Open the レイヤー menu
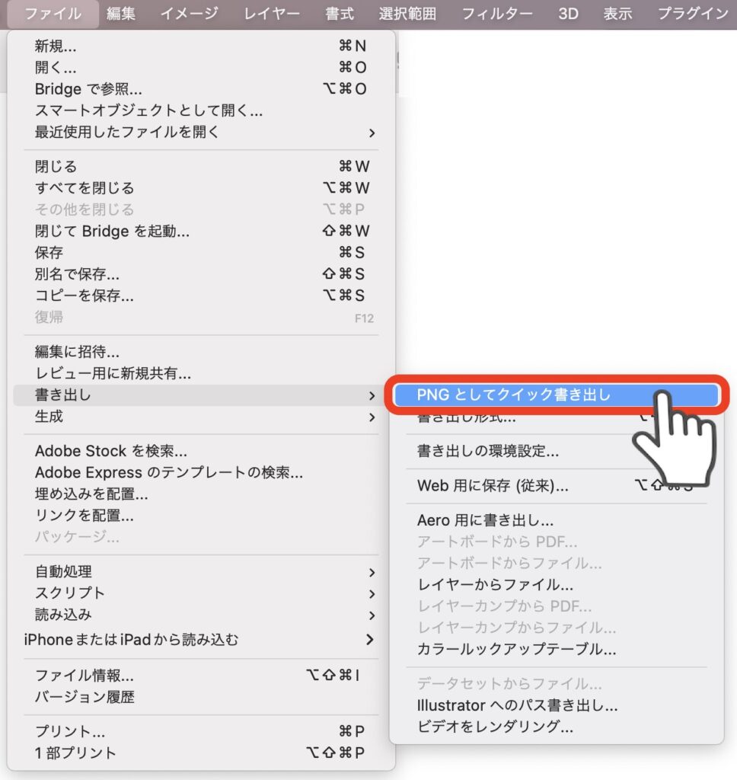 point(272,14)
